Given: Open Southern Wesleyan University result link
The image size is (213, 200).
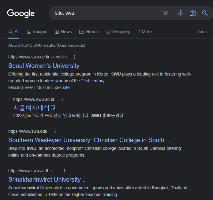Looking at the screenshot, I should pos(90,140).
